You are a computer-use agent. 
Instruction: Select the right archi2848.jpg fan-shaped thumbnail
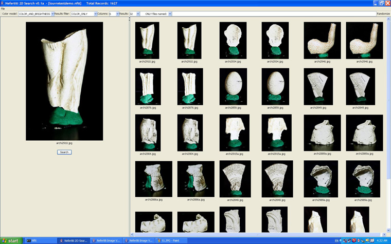[277, 179]
